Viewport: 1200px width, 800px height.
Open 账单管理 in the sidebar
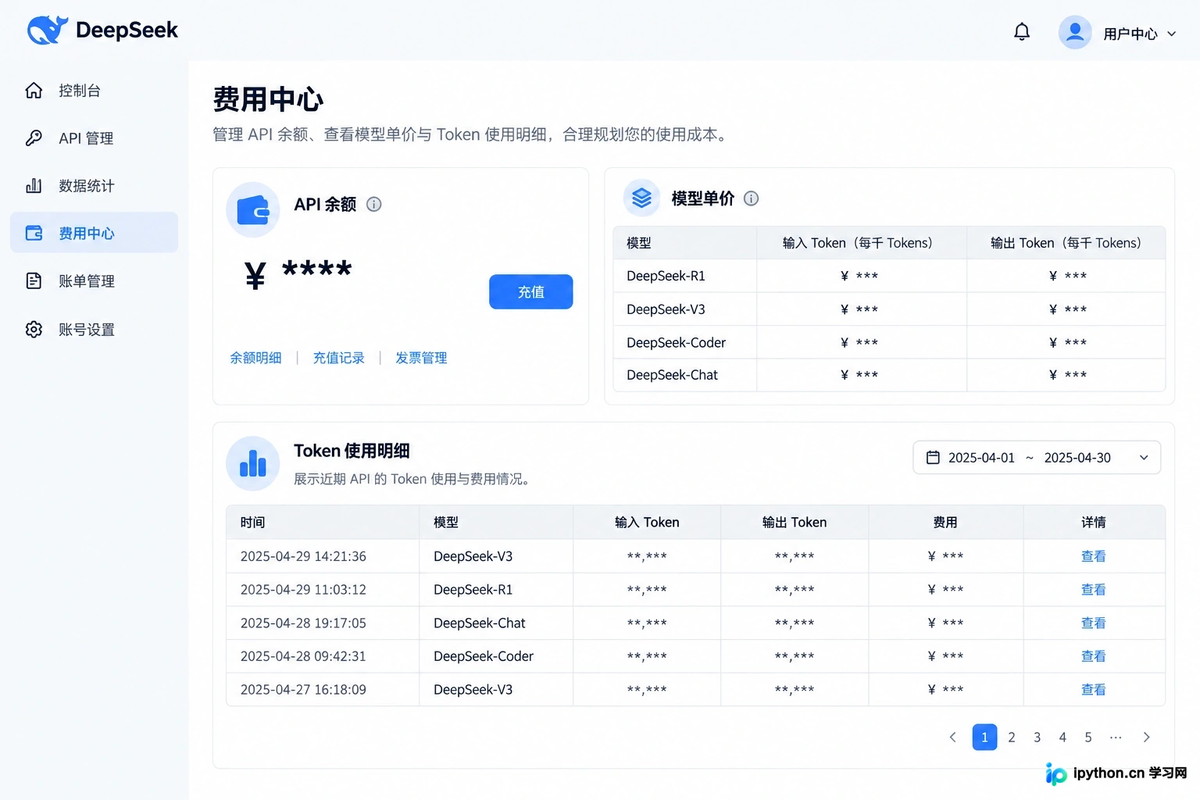click(94, 281)
